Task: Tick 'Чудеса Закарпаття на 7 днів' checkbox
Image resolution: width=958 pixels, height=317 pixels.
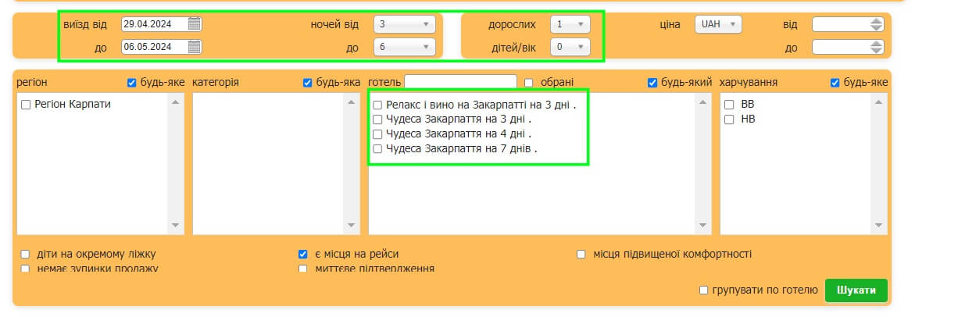Action: click(378, 148)
